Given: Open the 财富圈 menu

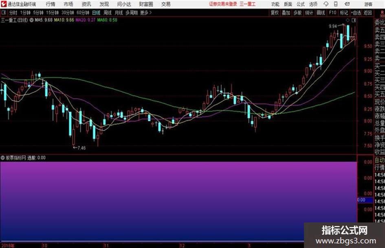Looking at the screenshot, I should [146, 4].
